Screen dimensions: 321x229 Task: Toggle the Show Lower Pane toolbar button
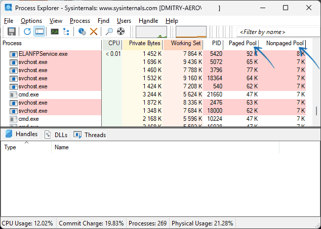39,31
